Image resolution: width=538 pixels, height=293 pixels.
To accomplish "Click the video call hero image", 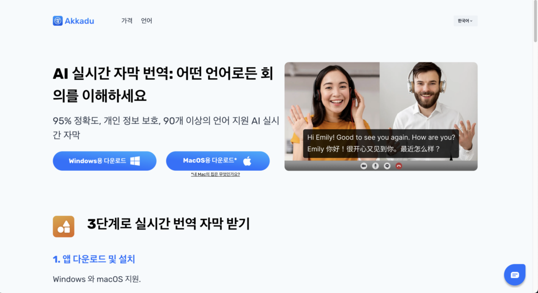I will coord(381,117).
